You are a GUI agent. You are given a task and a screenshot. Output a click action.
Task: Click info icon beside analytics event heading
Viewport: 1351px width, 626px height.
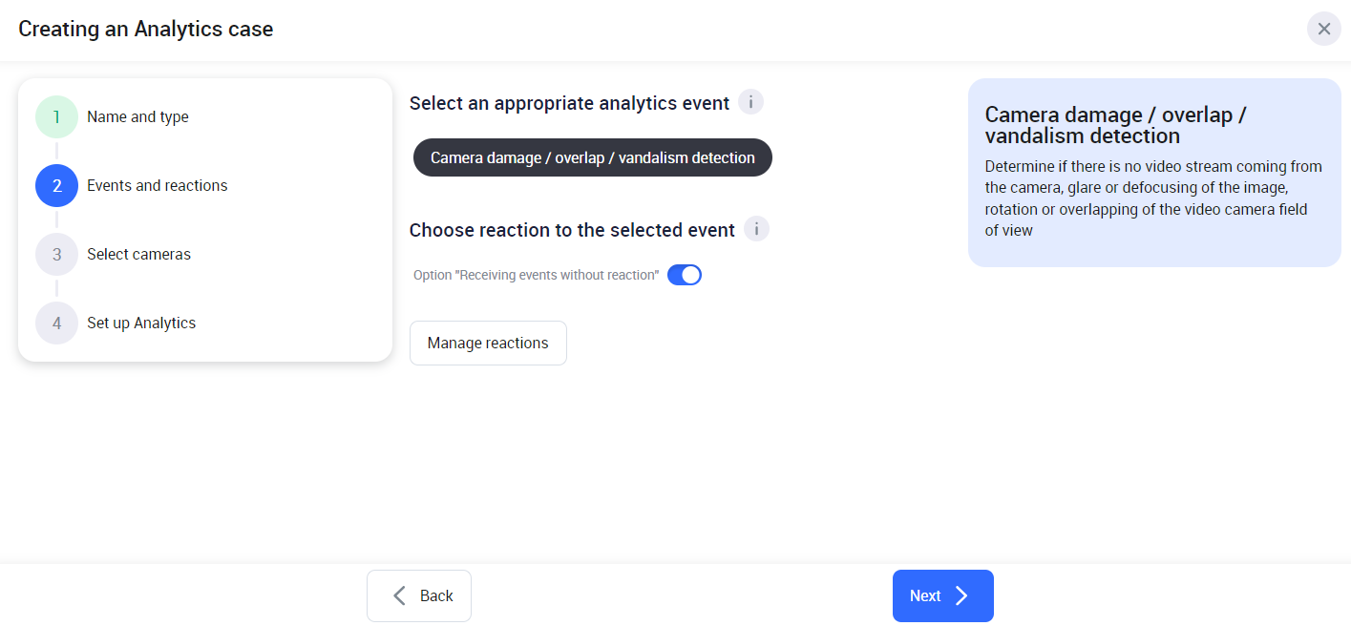[x=750, y=102]
